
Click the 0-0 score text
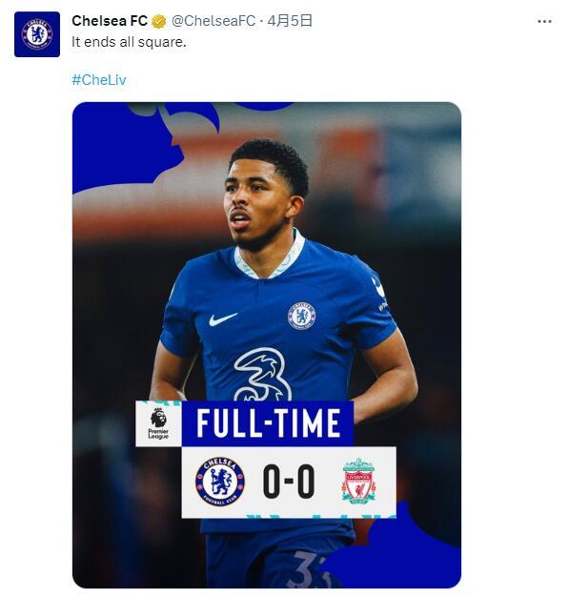[x=289, y=482]
